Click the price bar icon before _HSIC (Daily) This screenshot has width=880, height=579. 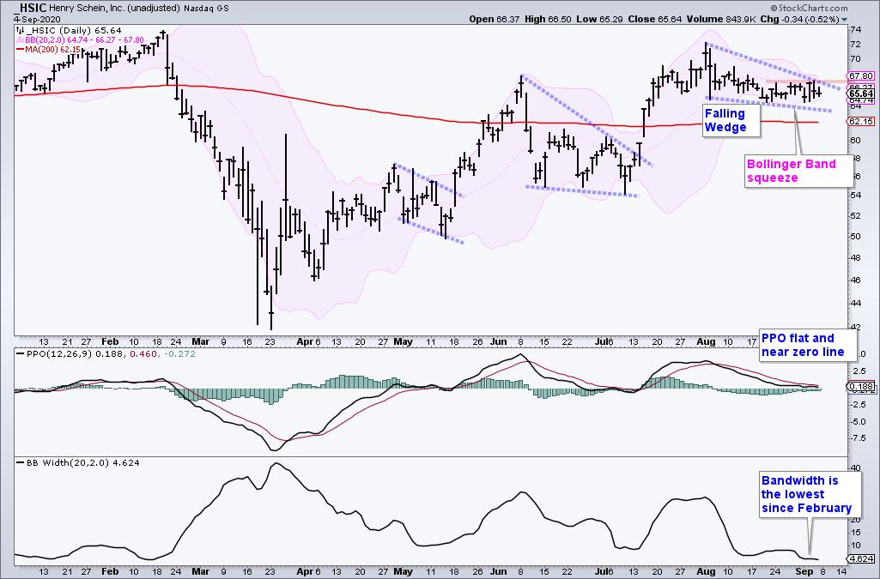(21, 31)
